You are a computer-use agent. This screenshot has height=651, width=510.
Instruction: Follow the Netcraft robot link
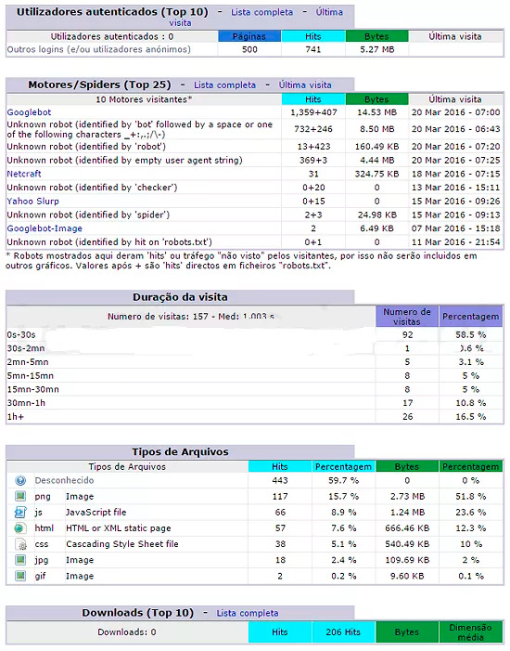(x=24, y=174)
